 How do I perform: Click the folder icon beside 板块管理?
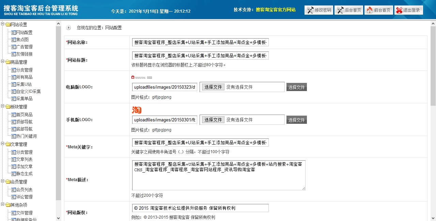[8, 107]
